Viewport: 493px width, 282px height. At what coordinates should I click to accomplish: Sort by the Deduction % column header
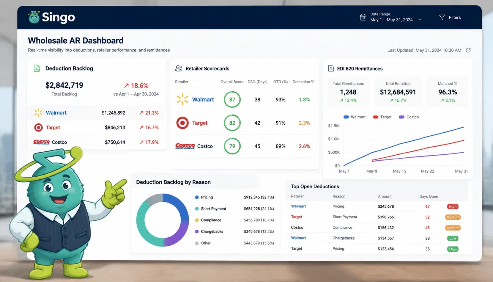303,82
